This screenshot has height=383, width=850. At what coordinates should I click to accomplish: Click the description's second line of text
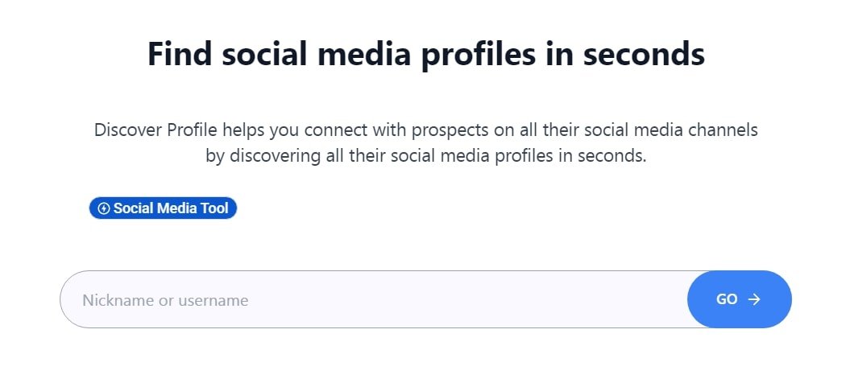pos(425,155)
